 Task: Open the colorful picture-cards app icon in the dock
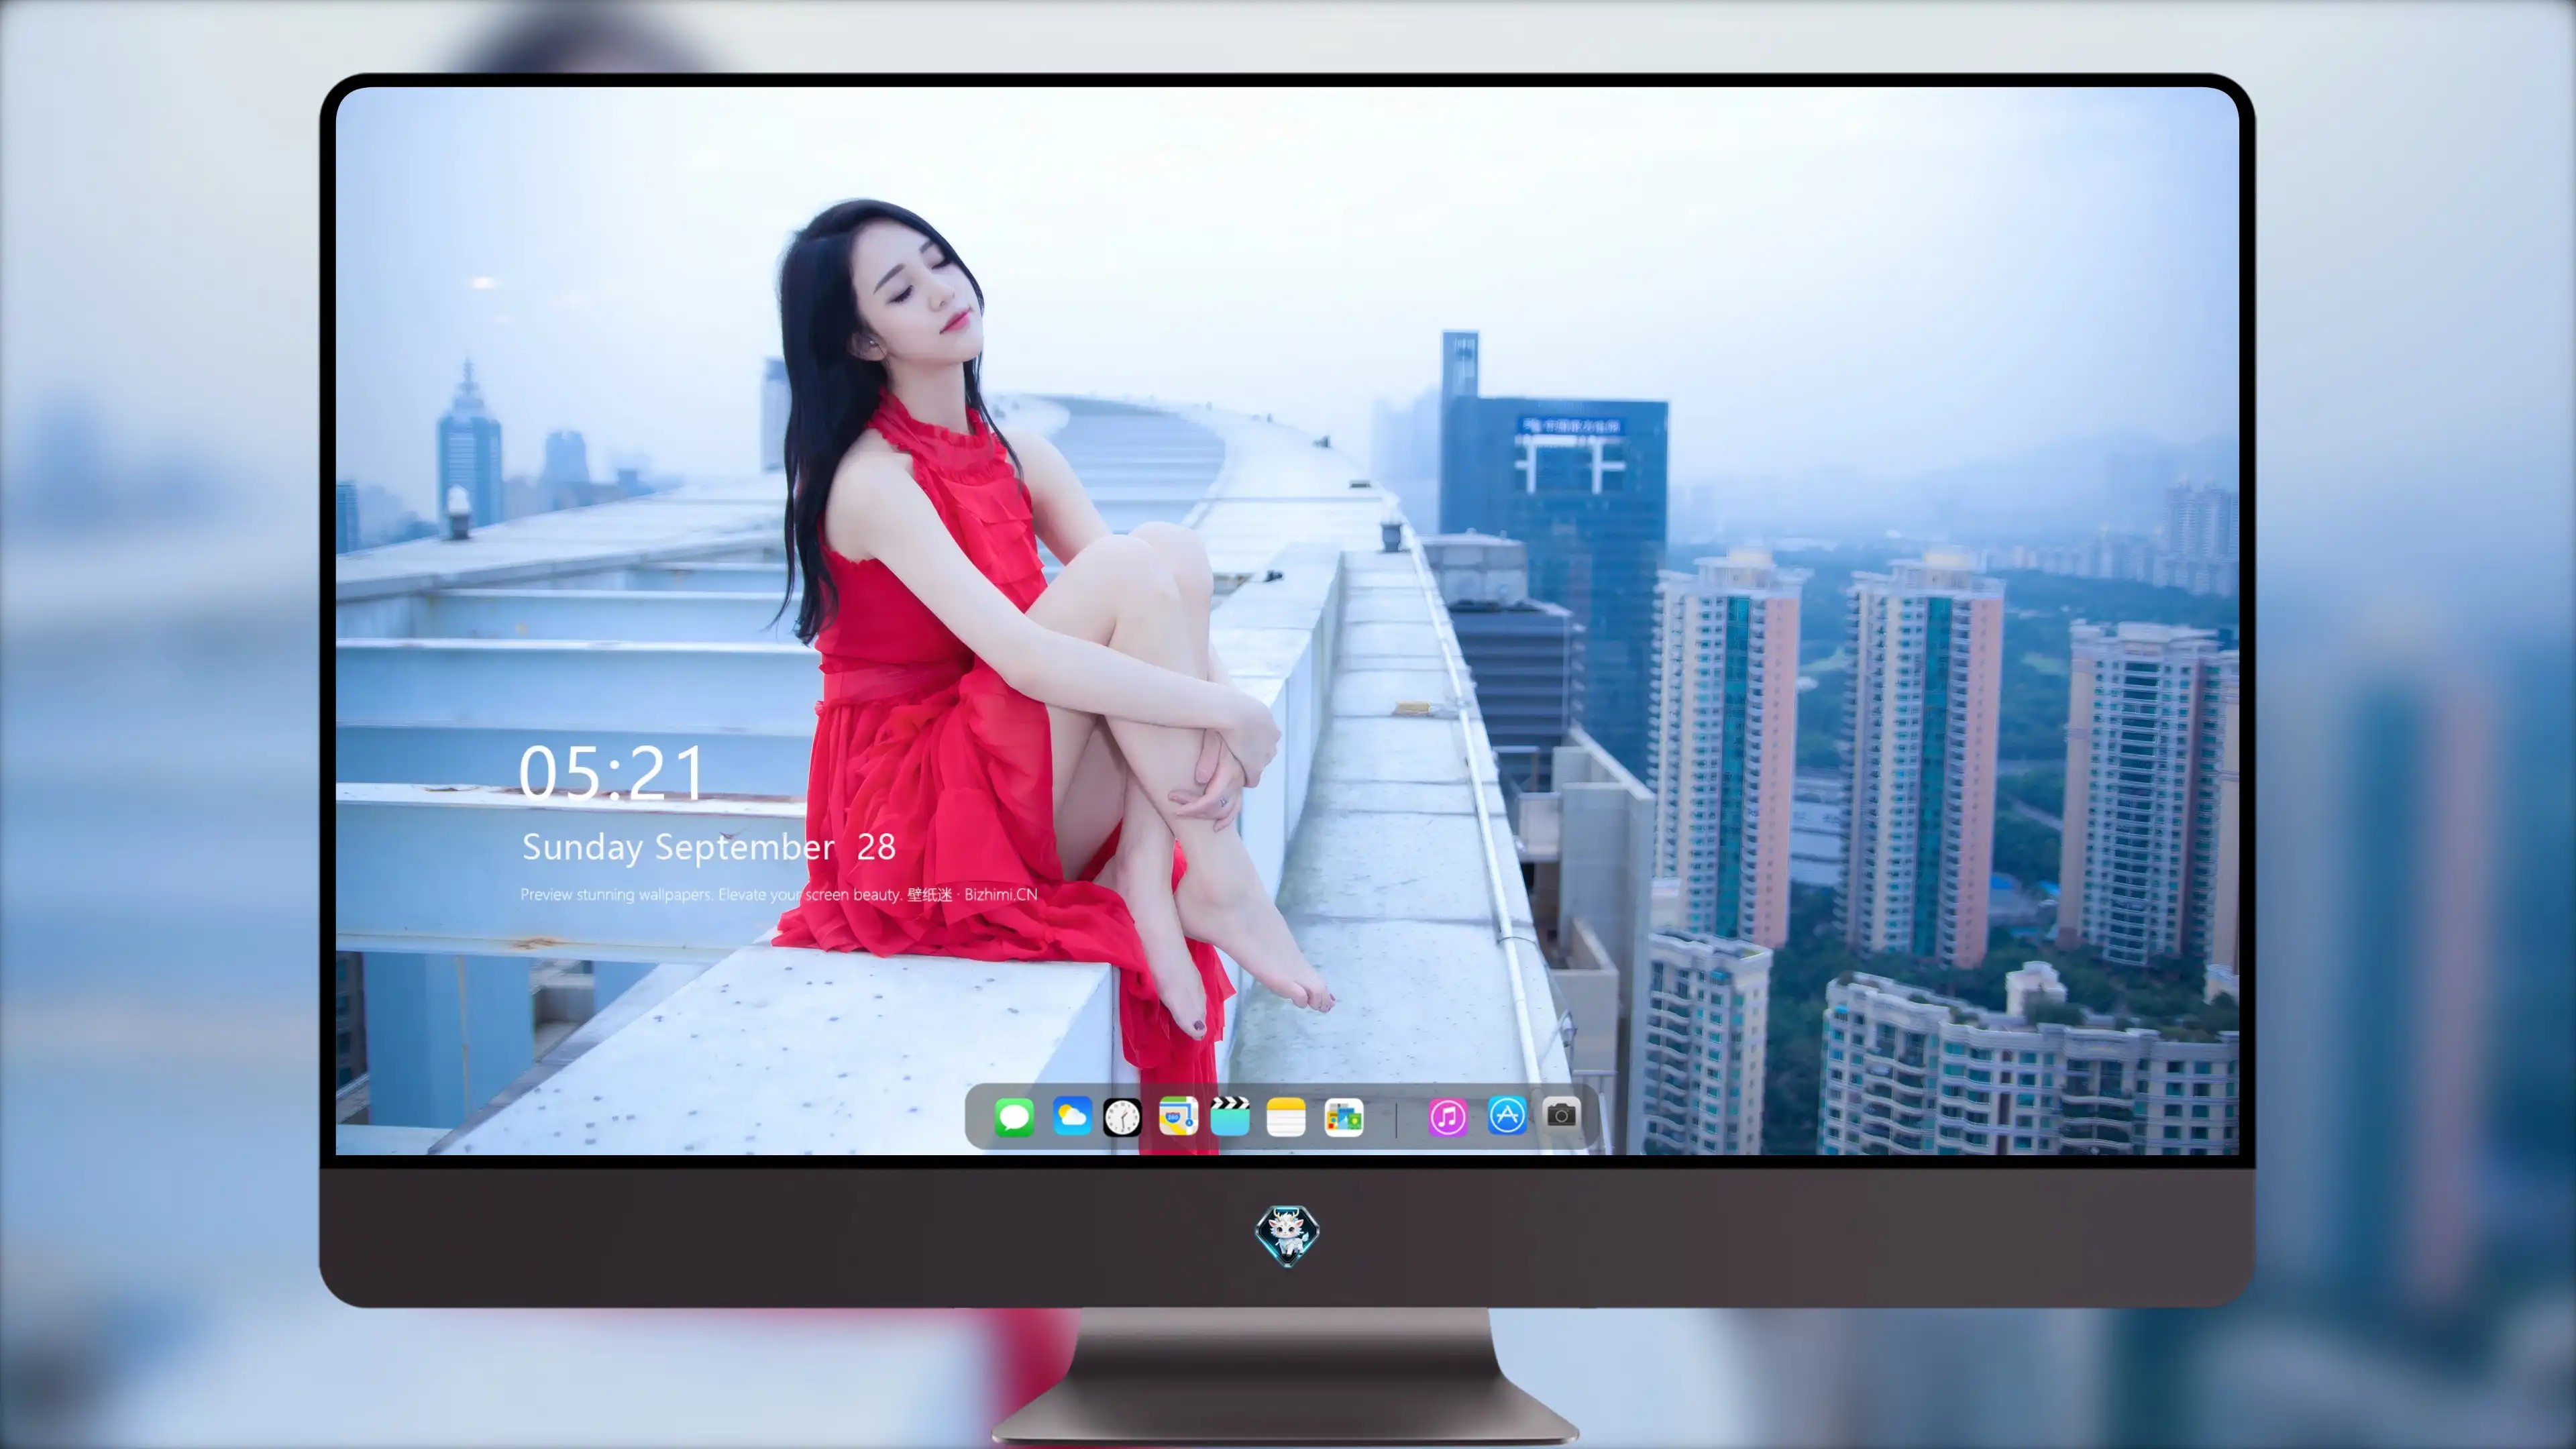pos(1344,1117)
